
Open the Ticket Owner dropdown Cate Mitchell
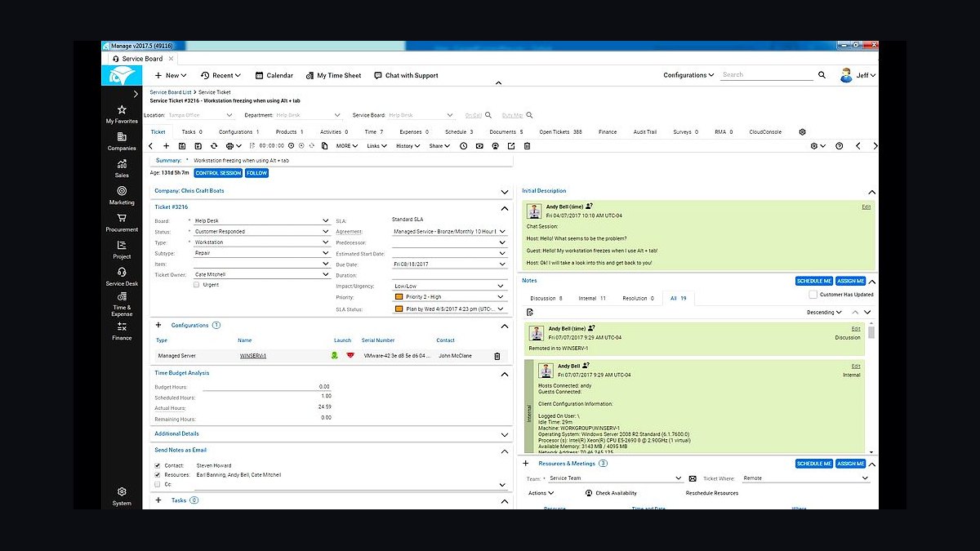point(261,274)
